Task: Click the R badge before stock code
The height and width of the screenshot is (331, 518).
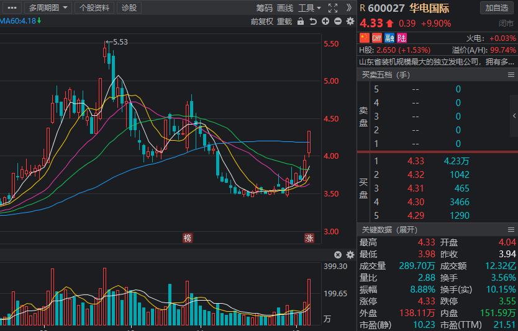Action: point(362,8)
